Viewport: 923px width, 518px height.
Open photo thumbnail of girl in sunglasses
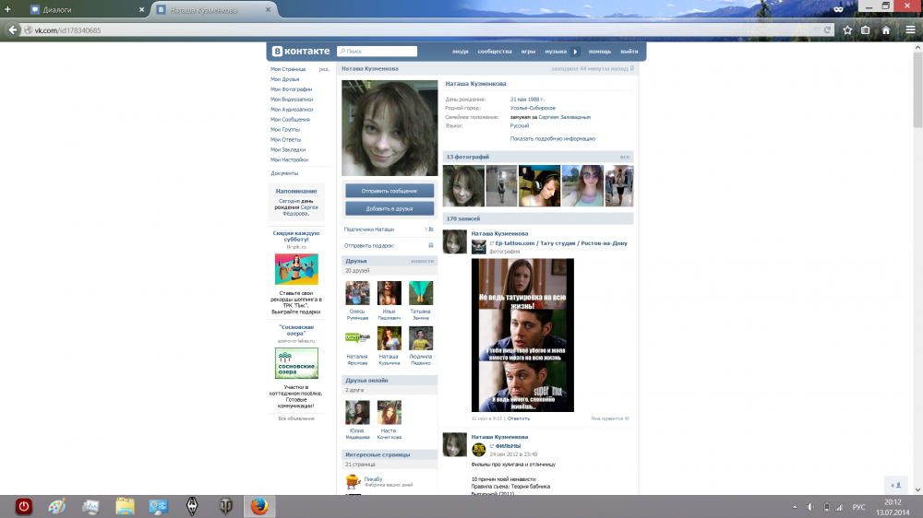click(582, 186)
